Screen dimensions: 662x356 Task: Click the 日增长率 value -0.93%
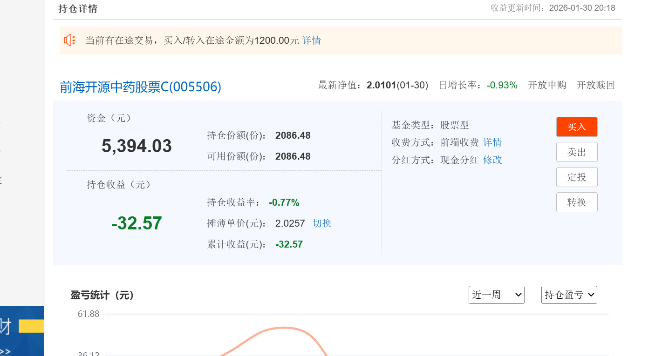click(x=502, y=85)
